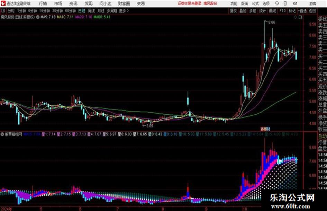
Task: Click the 画线 drawing button
Action: click(x=272, y=11)
